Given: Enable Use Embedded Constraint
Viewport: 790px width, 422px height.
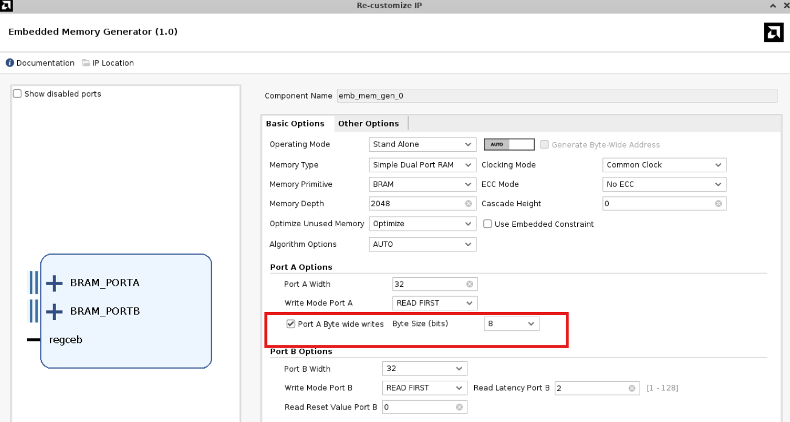Looking at the screenshot, I should (x=487, y=223).
